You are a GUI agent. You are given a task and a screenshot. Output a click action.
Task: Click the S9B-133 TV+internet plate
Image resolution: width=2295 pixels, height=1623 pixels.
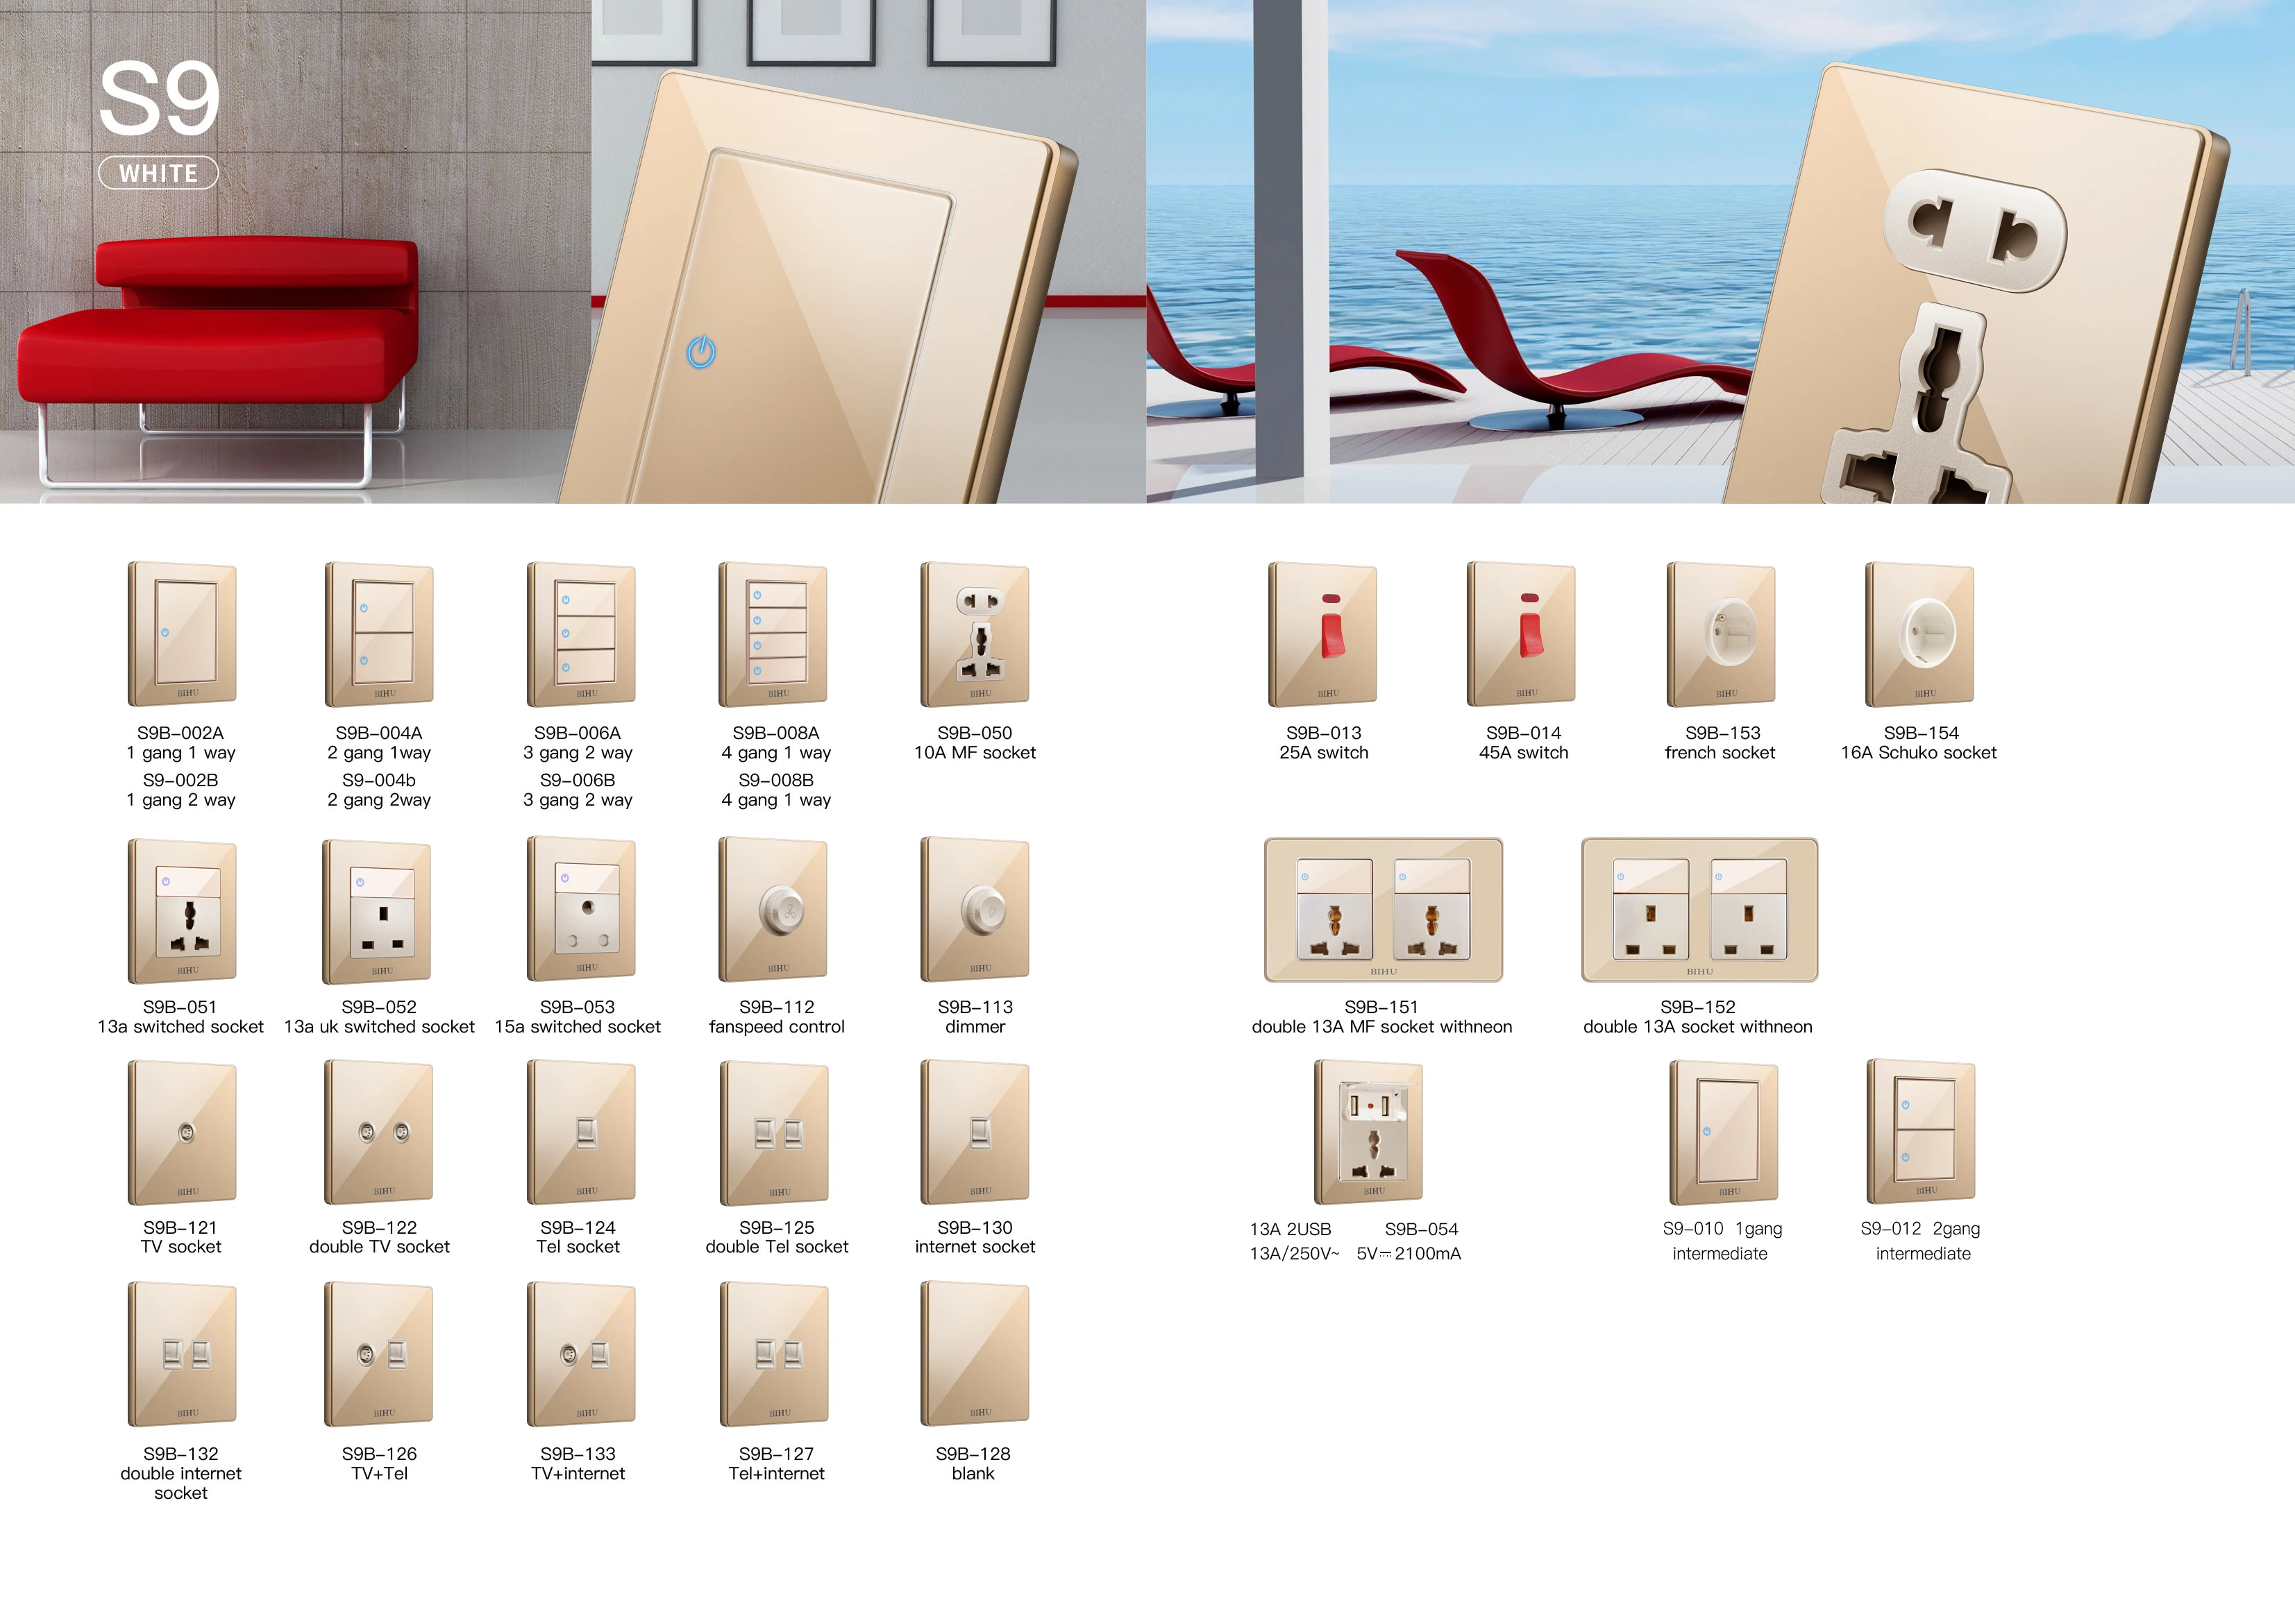click(x=581, y=1354)
